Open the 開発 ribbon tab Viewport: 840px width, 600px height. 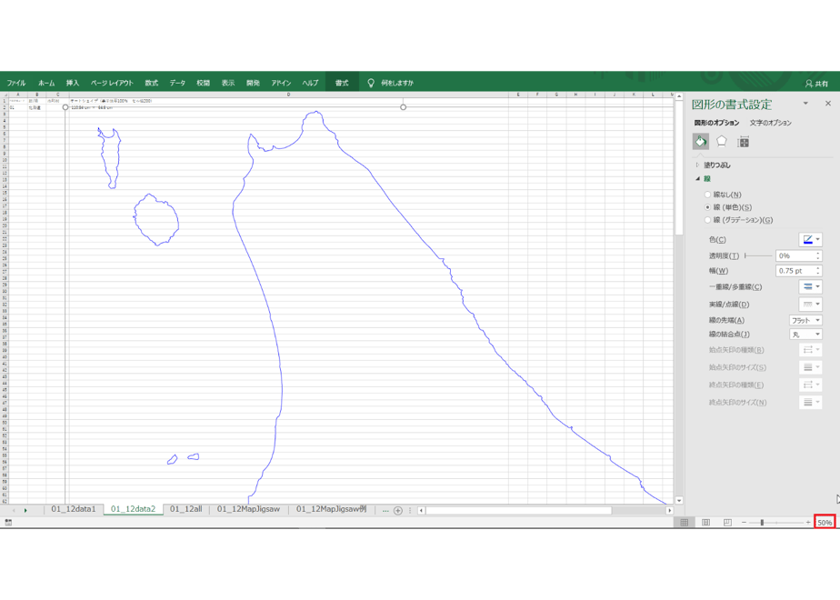click(x=253, y=83)
